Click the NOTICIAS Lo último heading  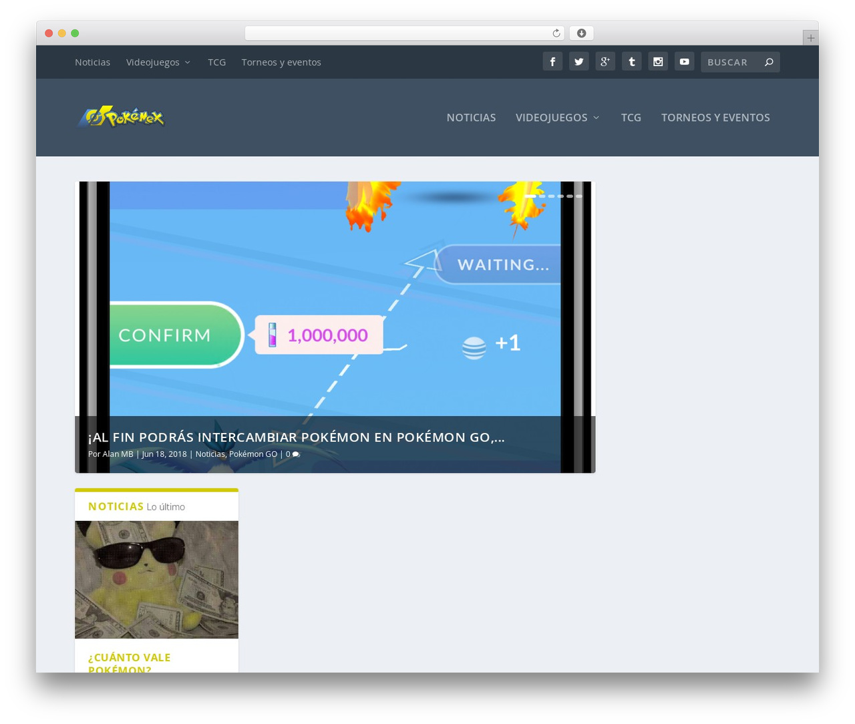(x=136, y=506)
